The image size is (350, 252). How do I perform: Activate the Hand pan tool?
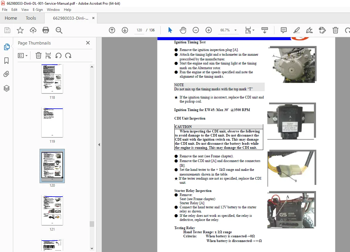tap(183, 30)
